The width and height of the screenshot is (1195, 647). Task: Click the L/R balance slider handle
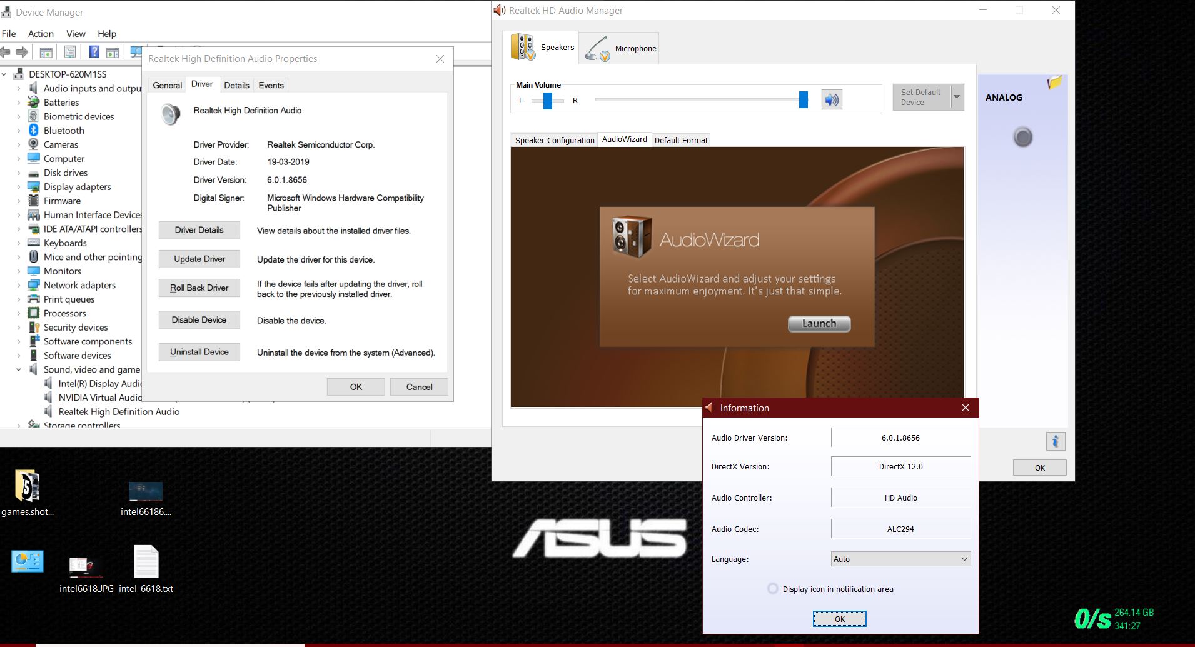tap(548, 101)
